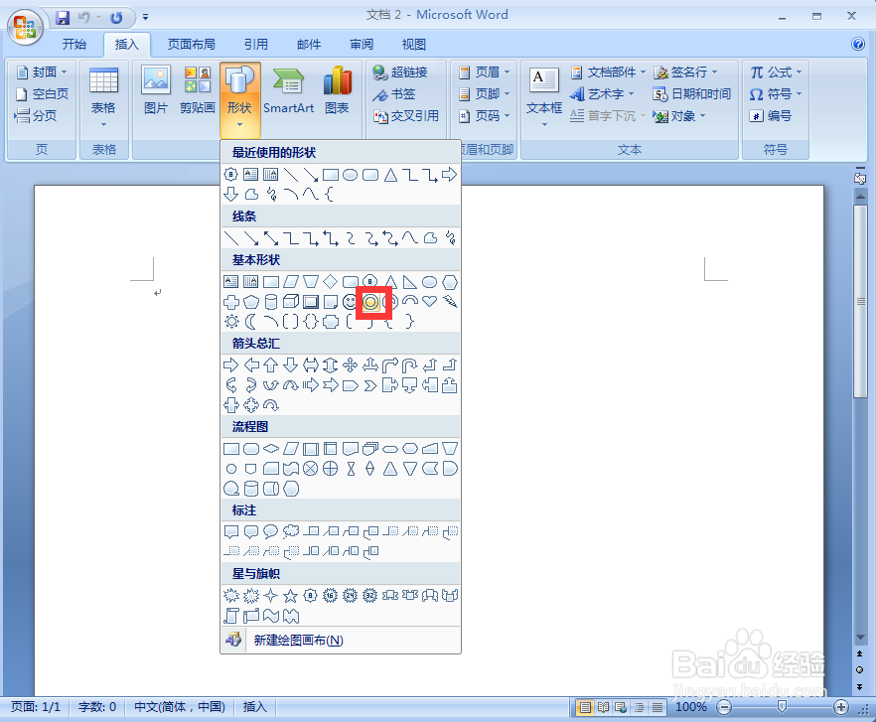876x722 pixels.
Task: Click 新建绘图画布 (New Drawing Canvas)
Action: (341, 640)
